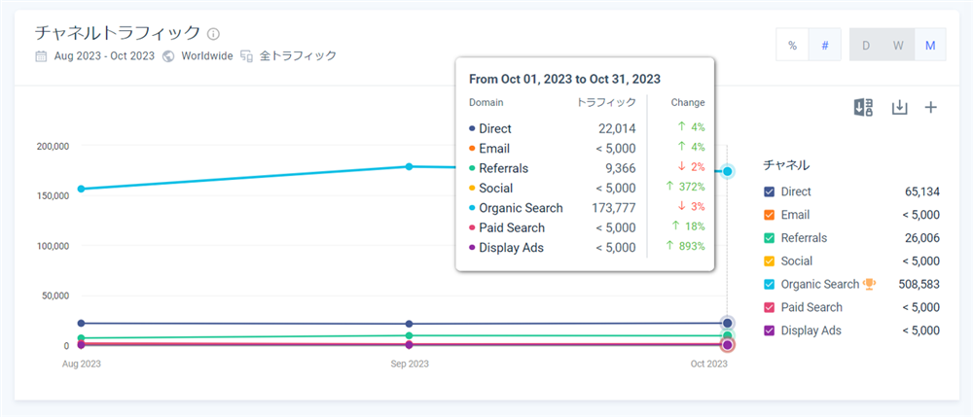Select weekly granularity W

898,45
